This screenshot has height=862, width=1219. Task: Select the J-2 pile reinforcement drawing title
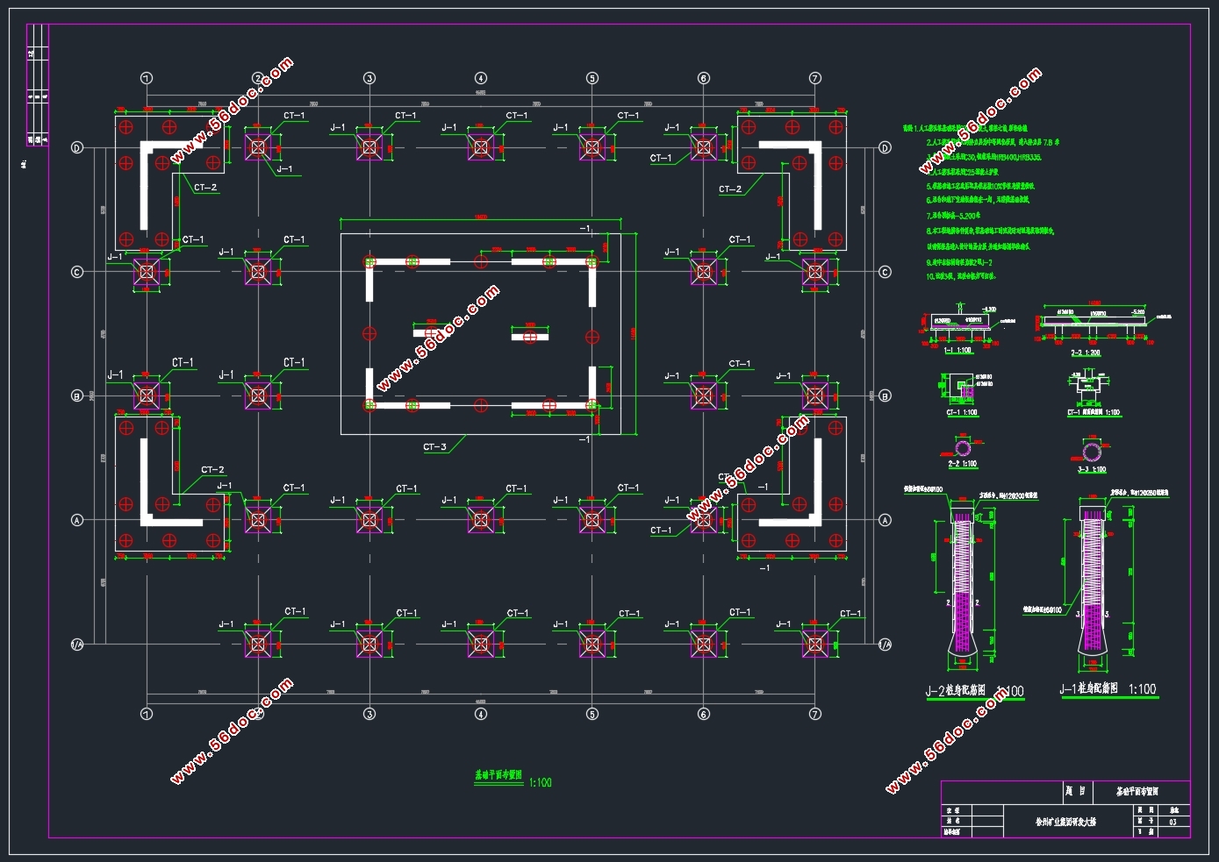(x=974, y=691)
